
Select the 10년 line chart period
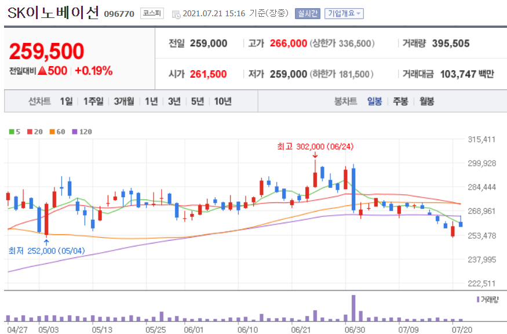[223, 101]
